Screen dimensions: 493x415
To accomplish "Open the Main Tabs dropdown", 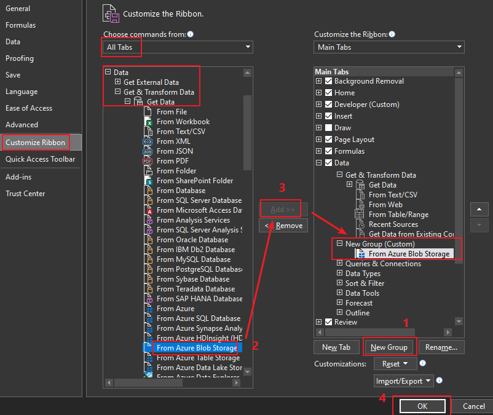I will point(389,47).
